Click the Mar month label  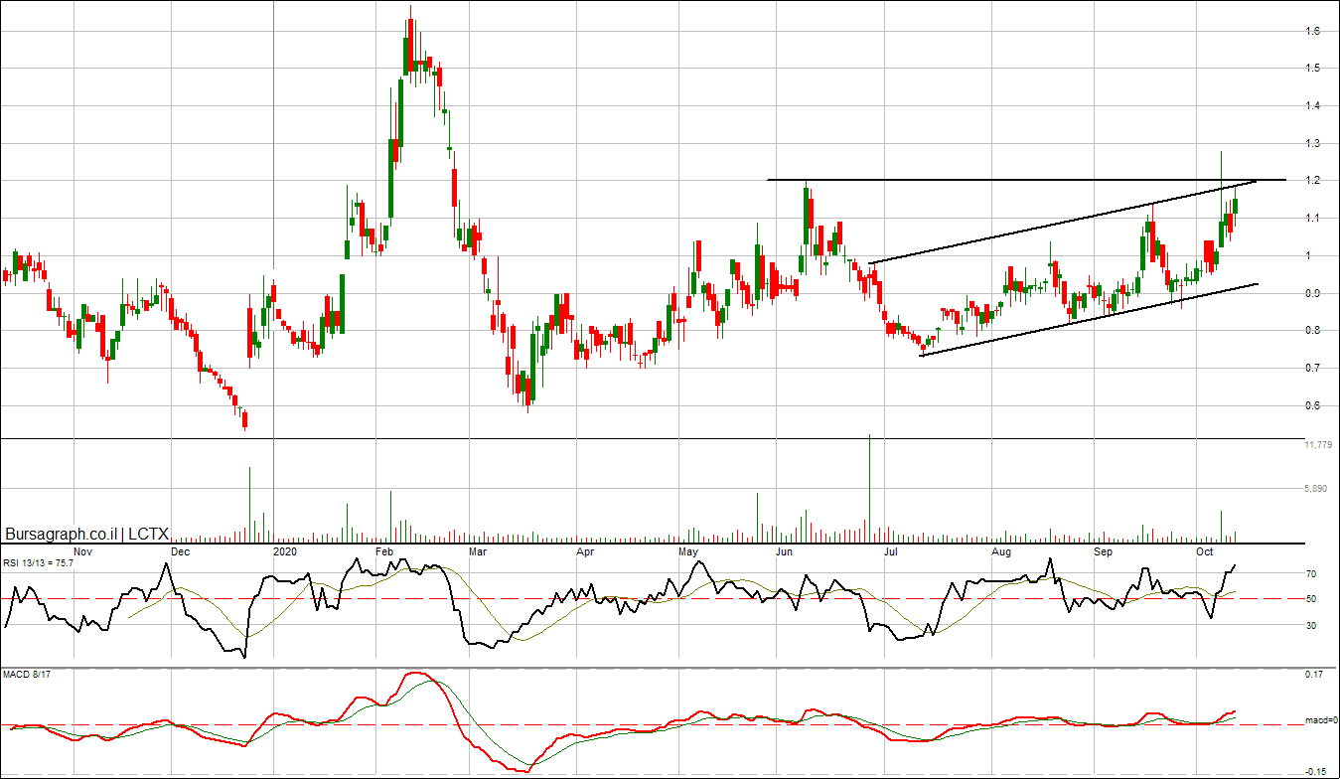(478, 550)
